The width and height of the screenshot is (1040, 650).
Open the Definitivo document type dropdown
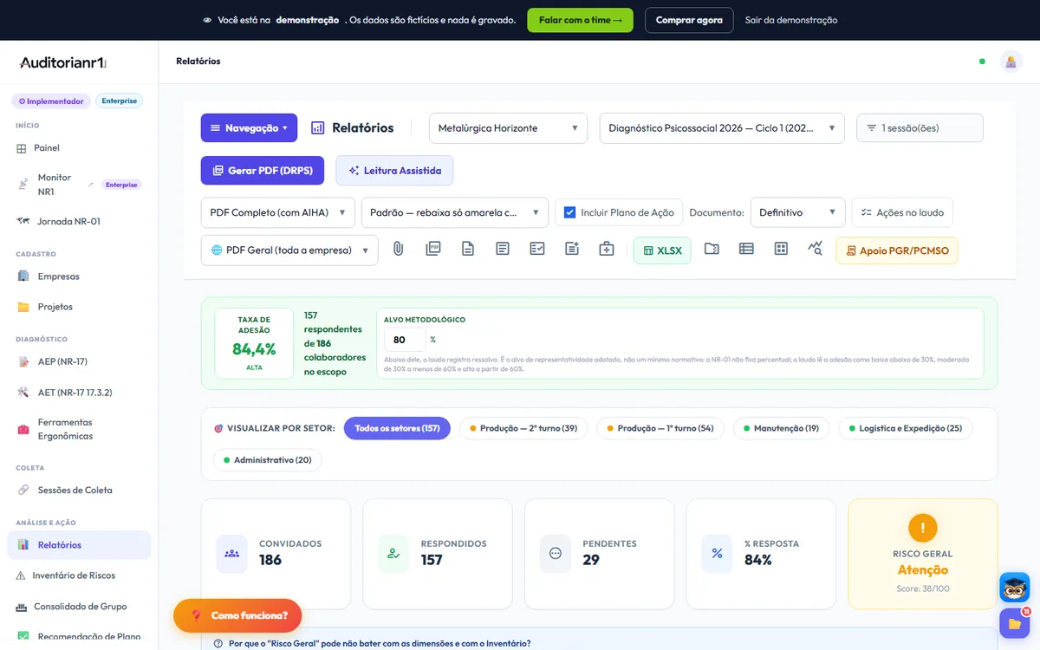pos(797,212)
